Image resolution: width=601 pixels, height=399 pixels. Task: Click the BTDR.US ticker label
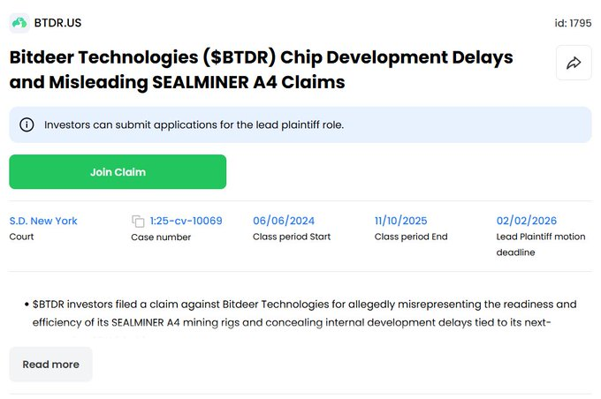(x=57, y=22)
